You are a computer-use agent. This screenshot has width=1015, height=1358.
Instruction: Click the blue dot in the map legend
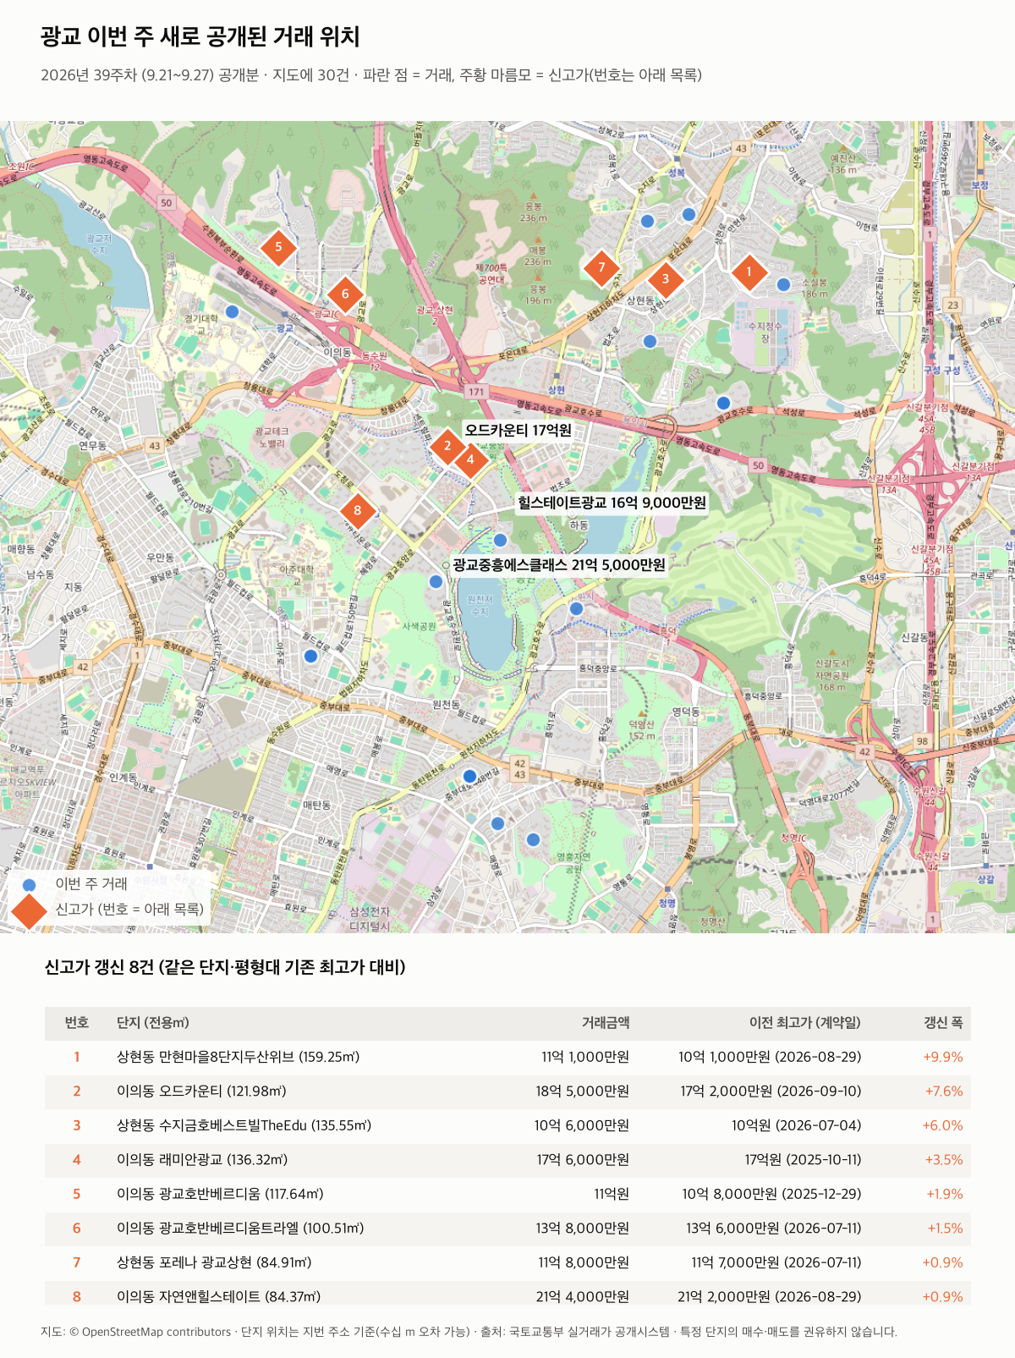click(x=30, y=885)
